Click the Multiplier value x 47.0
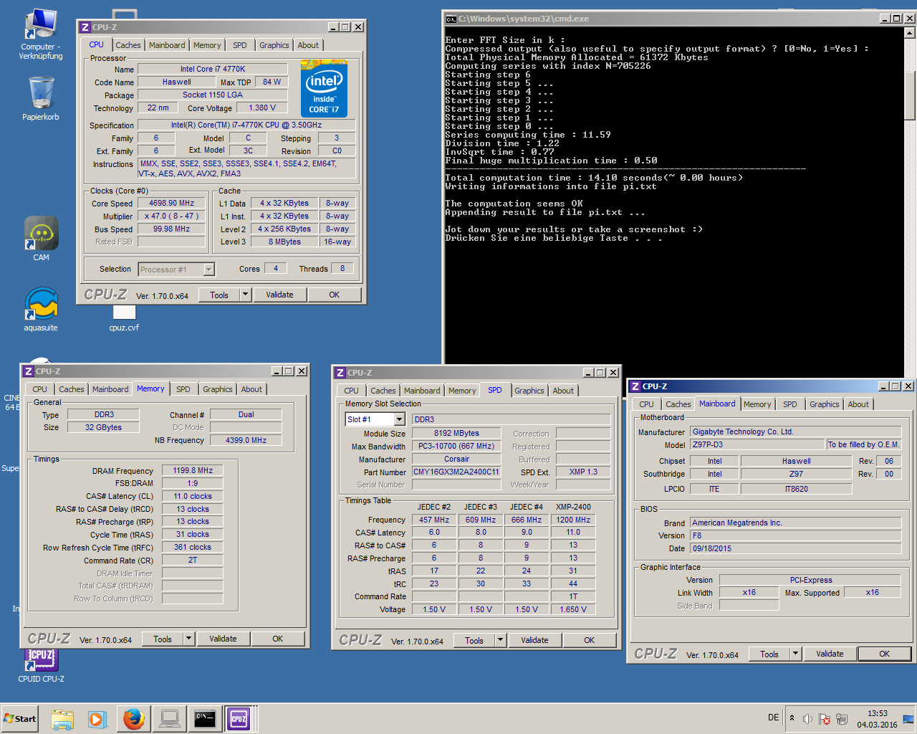This screenshot has width=917, height=734. (172, 216)
